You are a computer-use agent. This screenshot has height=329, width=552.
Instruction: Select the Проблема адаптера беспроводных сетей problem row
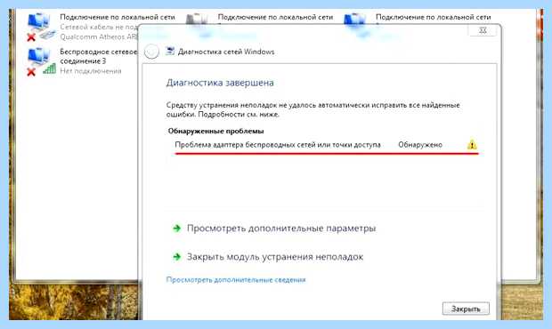click(326, 145)
